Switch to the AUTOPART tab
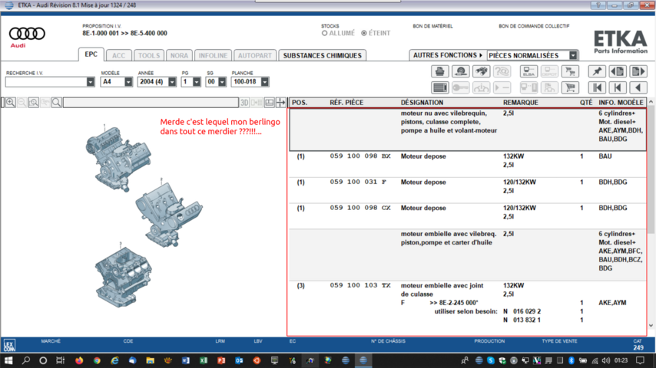 coord(255,55)
